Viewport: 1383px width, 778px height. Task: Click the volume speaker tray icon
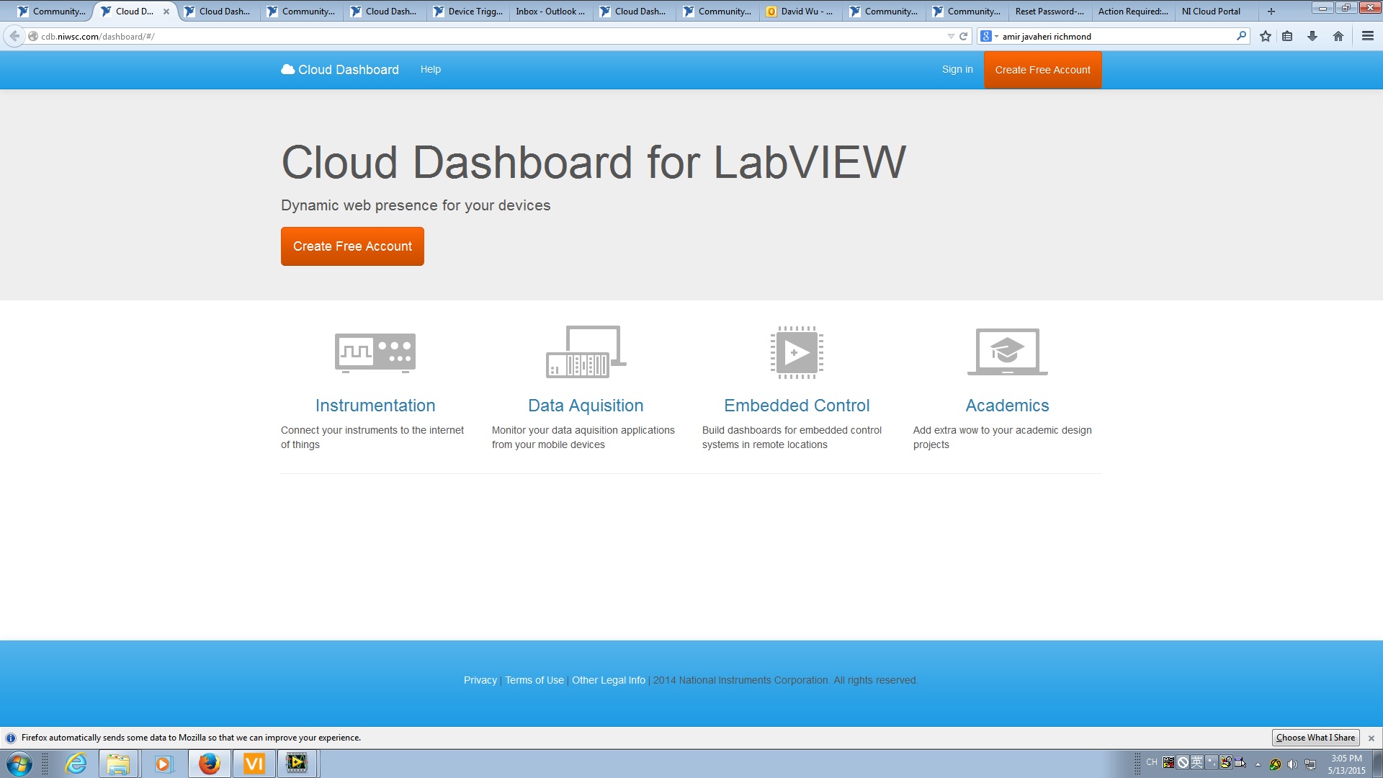click(1292, 764)
